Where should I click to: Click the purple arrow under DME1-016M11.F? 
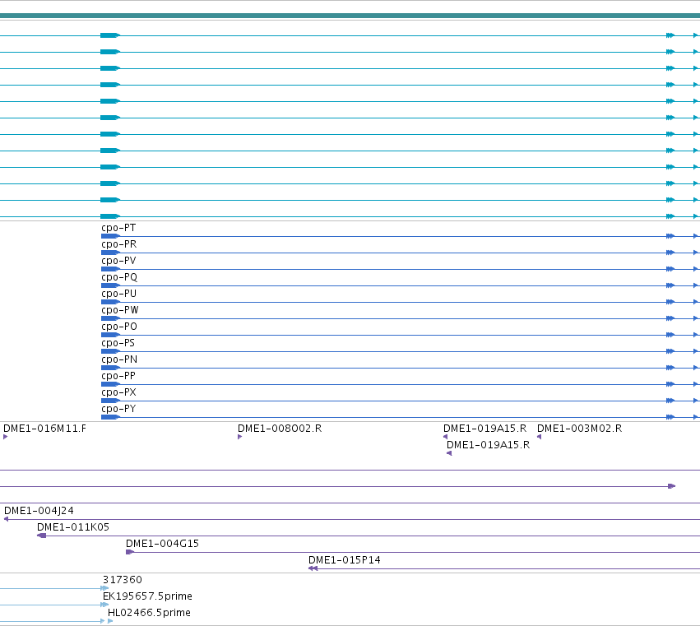(6, 437)
